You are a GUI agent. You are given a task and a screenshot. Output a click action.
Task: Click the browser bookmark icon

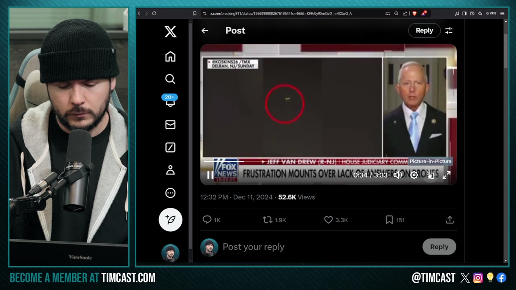pyautogui.click(x=195, y=13)
